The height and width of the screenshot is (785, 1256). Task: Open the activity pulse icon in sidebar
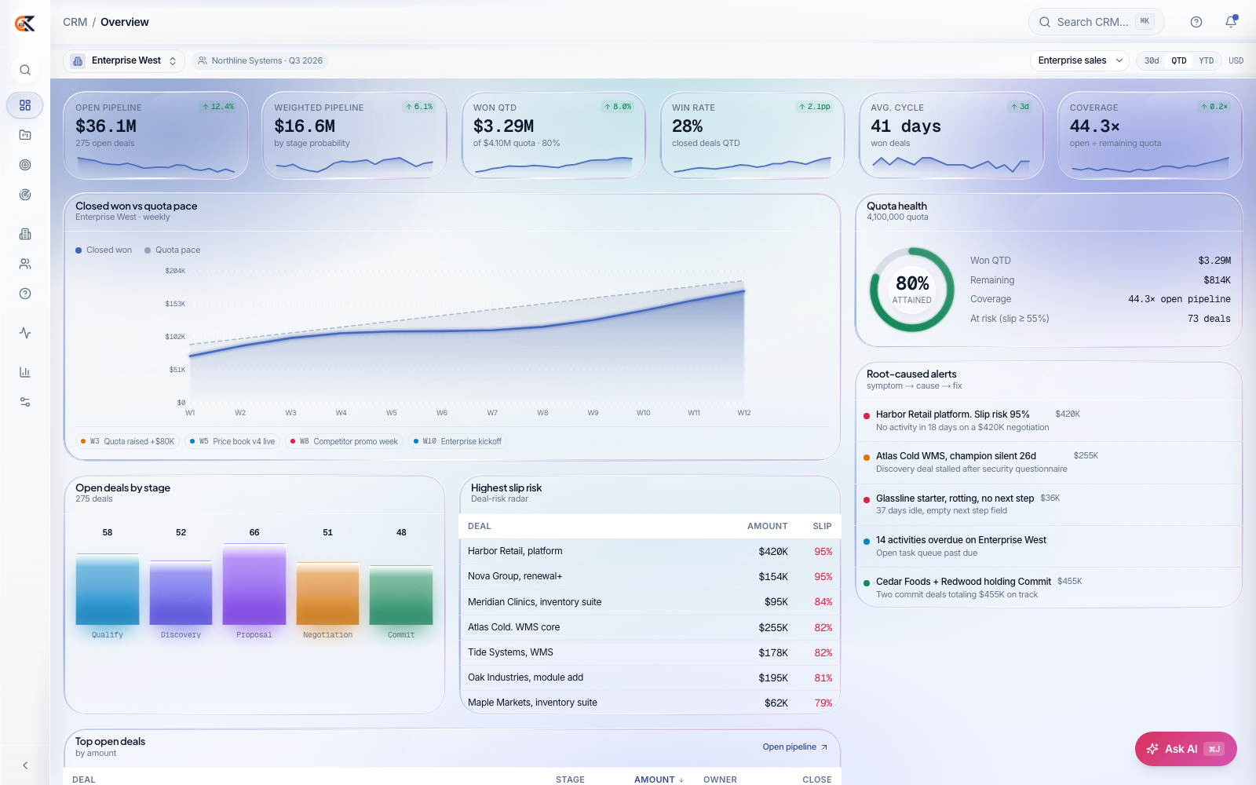coord(25,333)
